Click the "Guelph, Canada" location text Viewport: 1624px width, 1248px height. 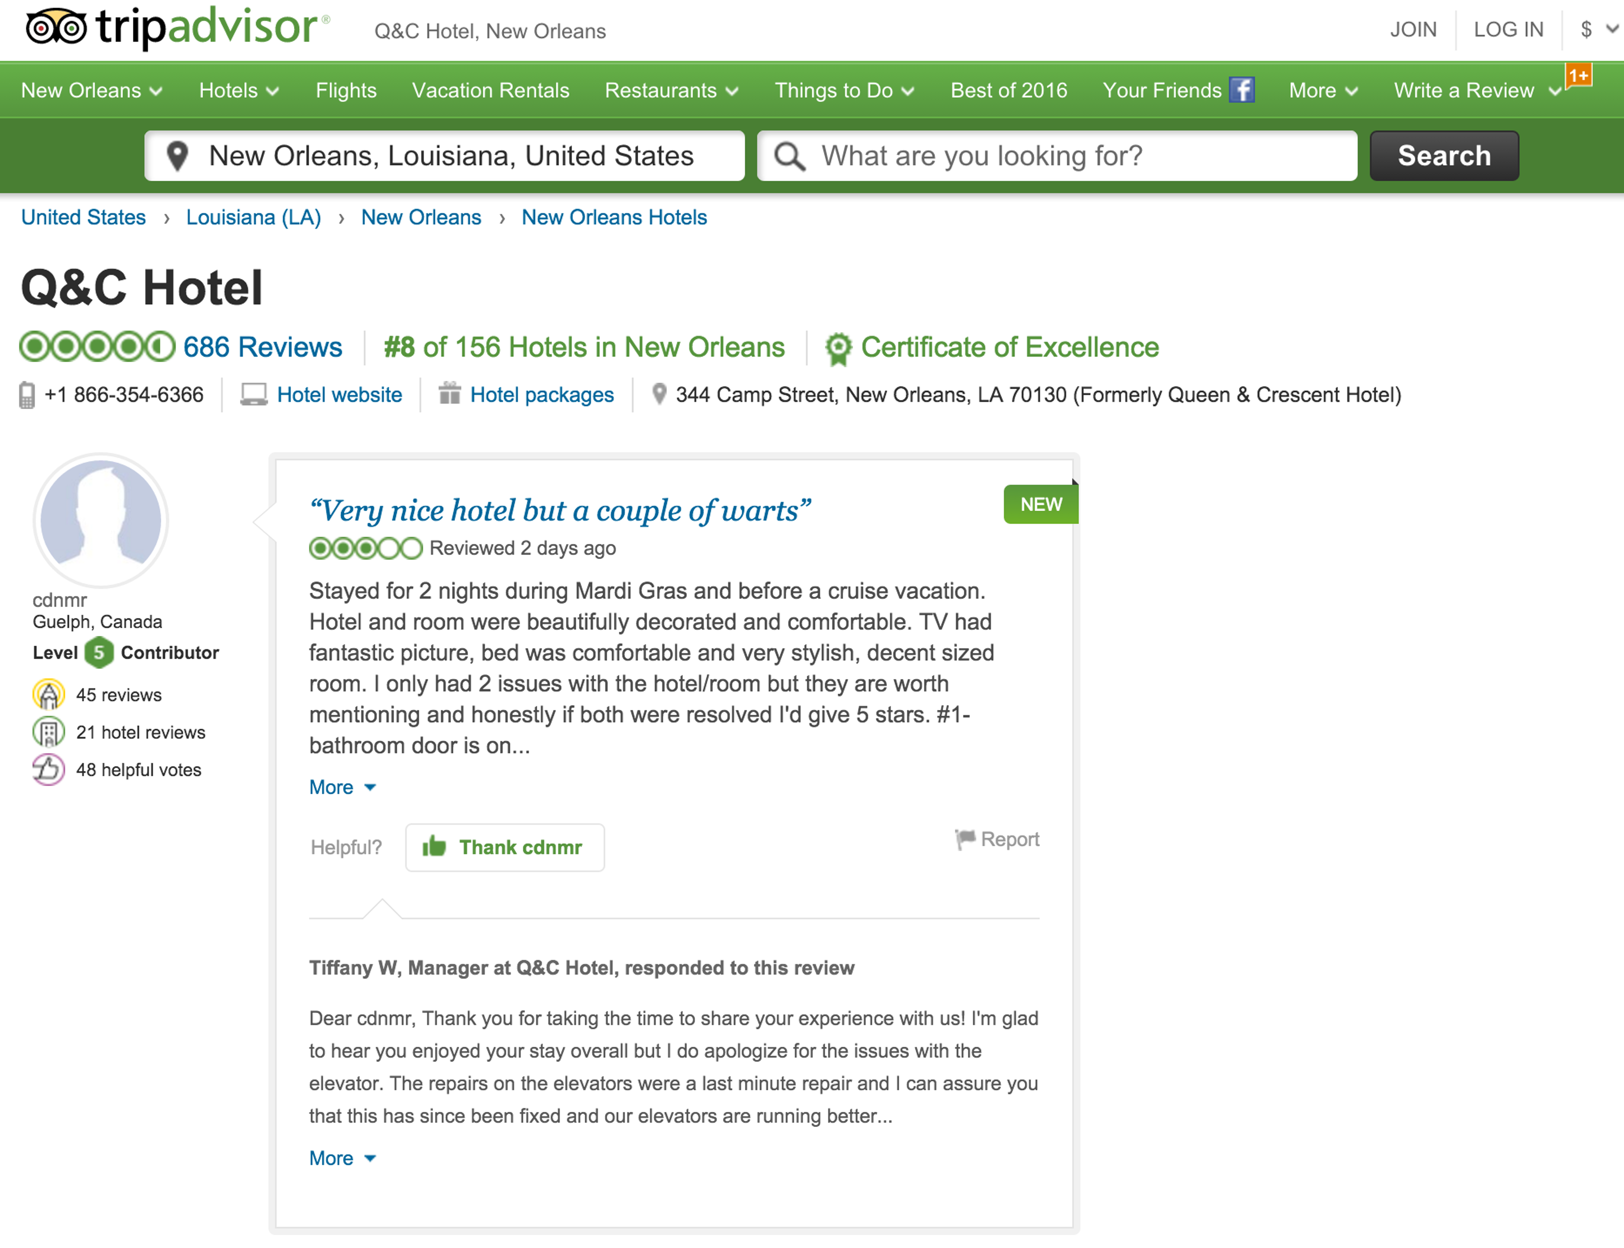[x=97, y=622]
